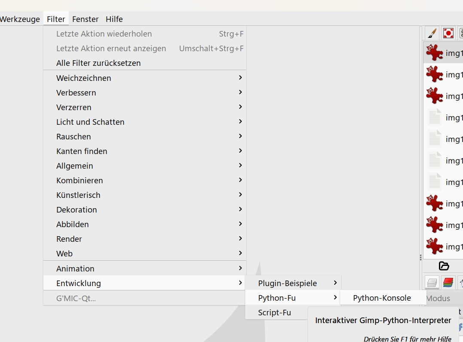The width and height of the screenshot is (463, 342).
Task: Select the first blank document icon entry
Action: pyautogui.click(x=443, y=117)
